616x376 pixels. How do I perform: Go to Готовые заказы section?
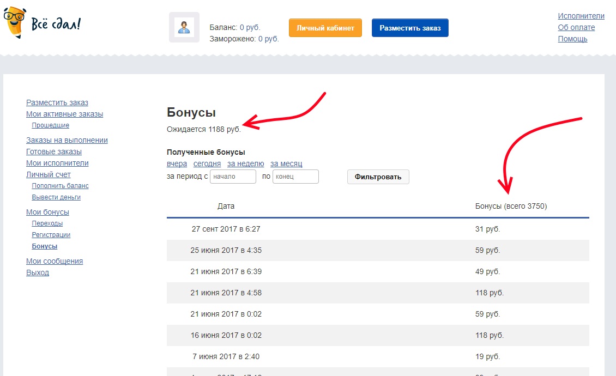tap(53, 151)
